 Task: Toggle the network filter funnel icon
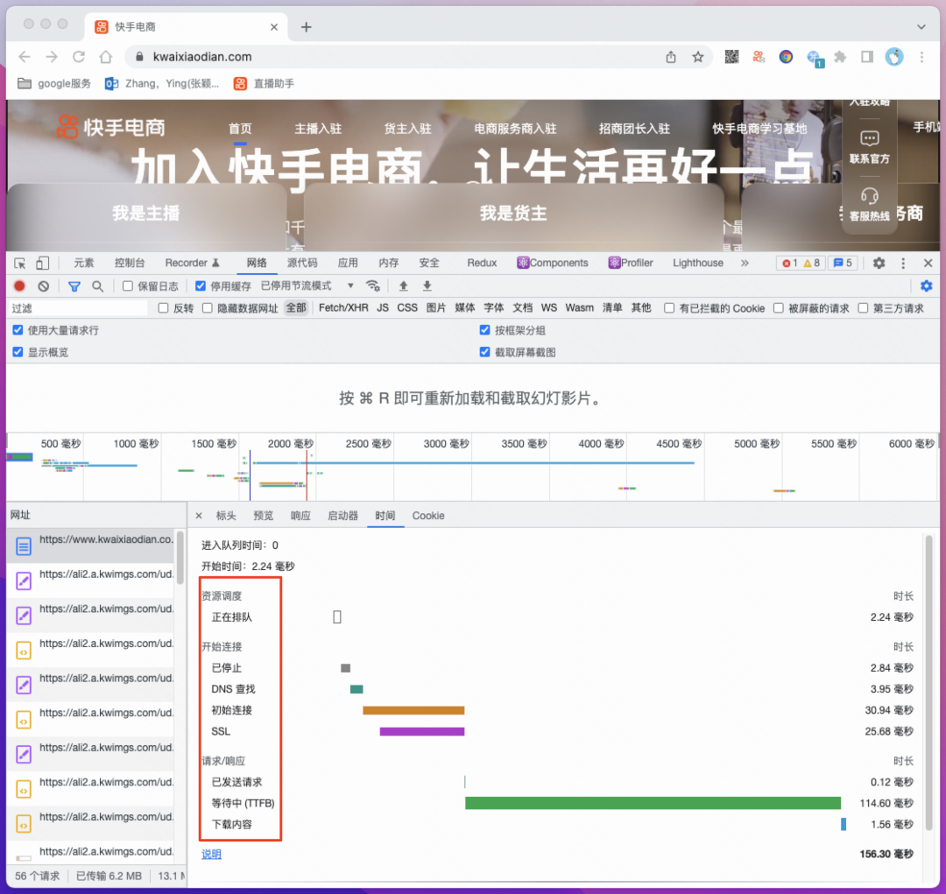click(x=74, y=286)
